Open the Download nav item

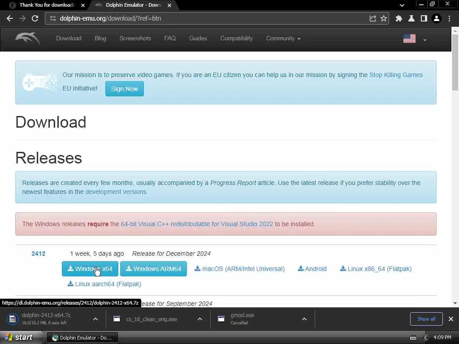click(69, 39)
